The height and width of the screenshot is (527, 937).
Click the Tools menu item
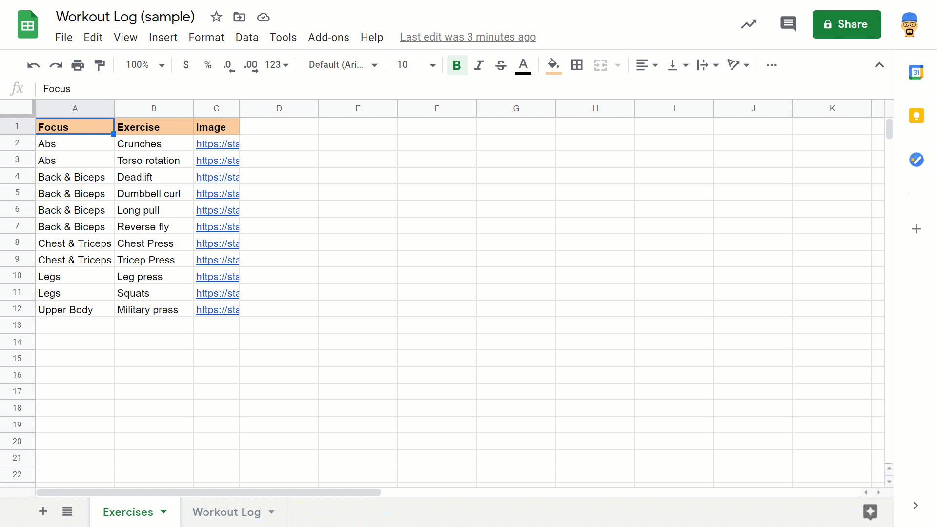pos(283,37)
